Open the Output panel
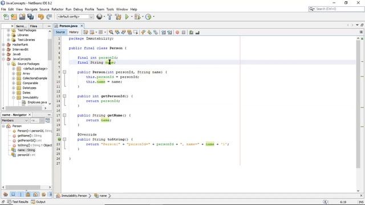365x205 pixels. tap(38, 202)
